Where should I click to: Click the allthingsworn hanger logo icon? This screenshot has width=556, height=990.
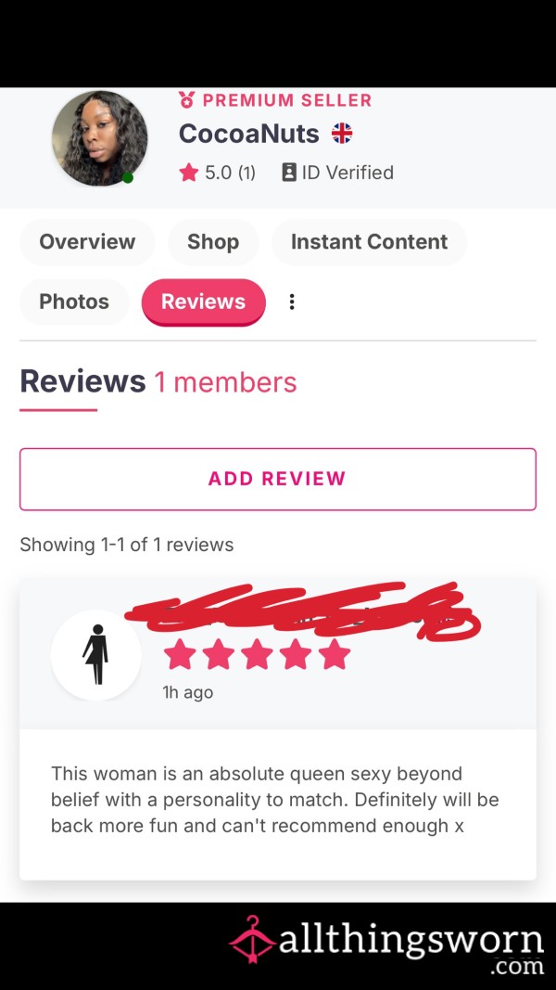253,940
